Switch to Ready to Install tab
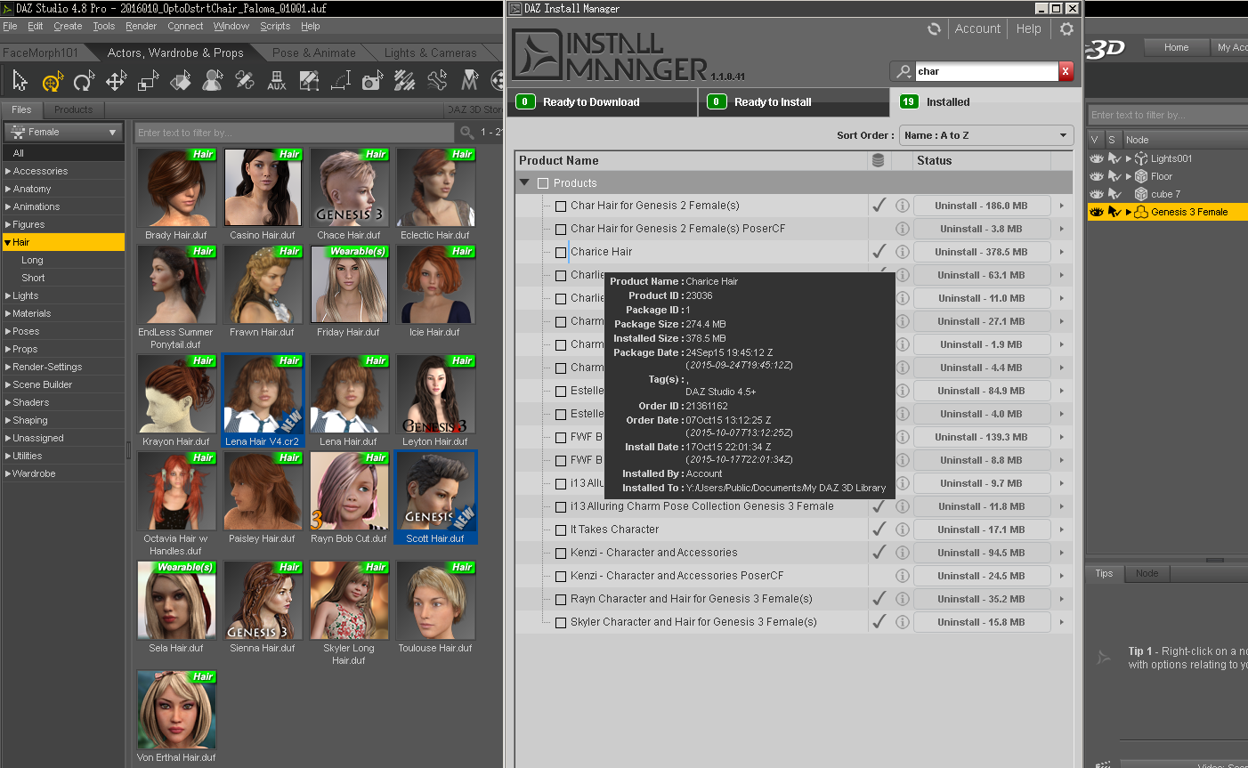 click(793, 102)
